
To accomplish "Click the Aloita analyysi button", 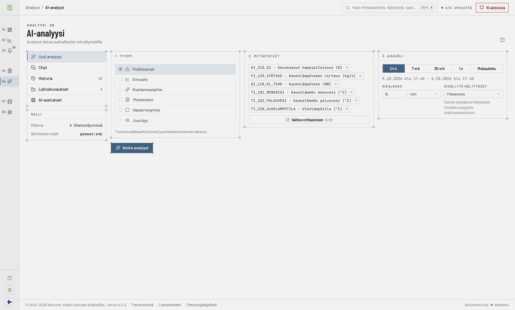I will coord(132,148).
